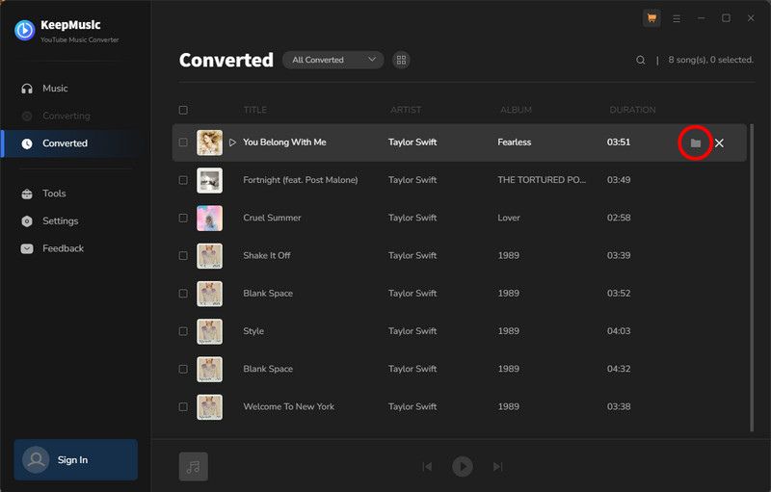Select Style song title
This screenshot has height=492, width=771.
tap(253, 331)
